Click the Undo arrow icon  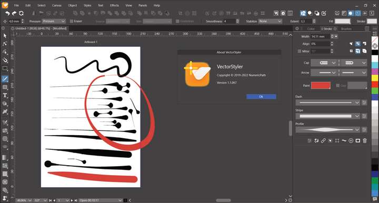pos(7,13)
